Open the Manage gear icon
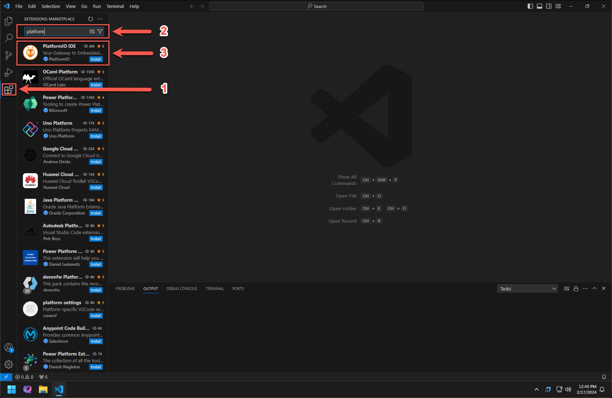Screen dimensions: 612x398 [9, 364]
